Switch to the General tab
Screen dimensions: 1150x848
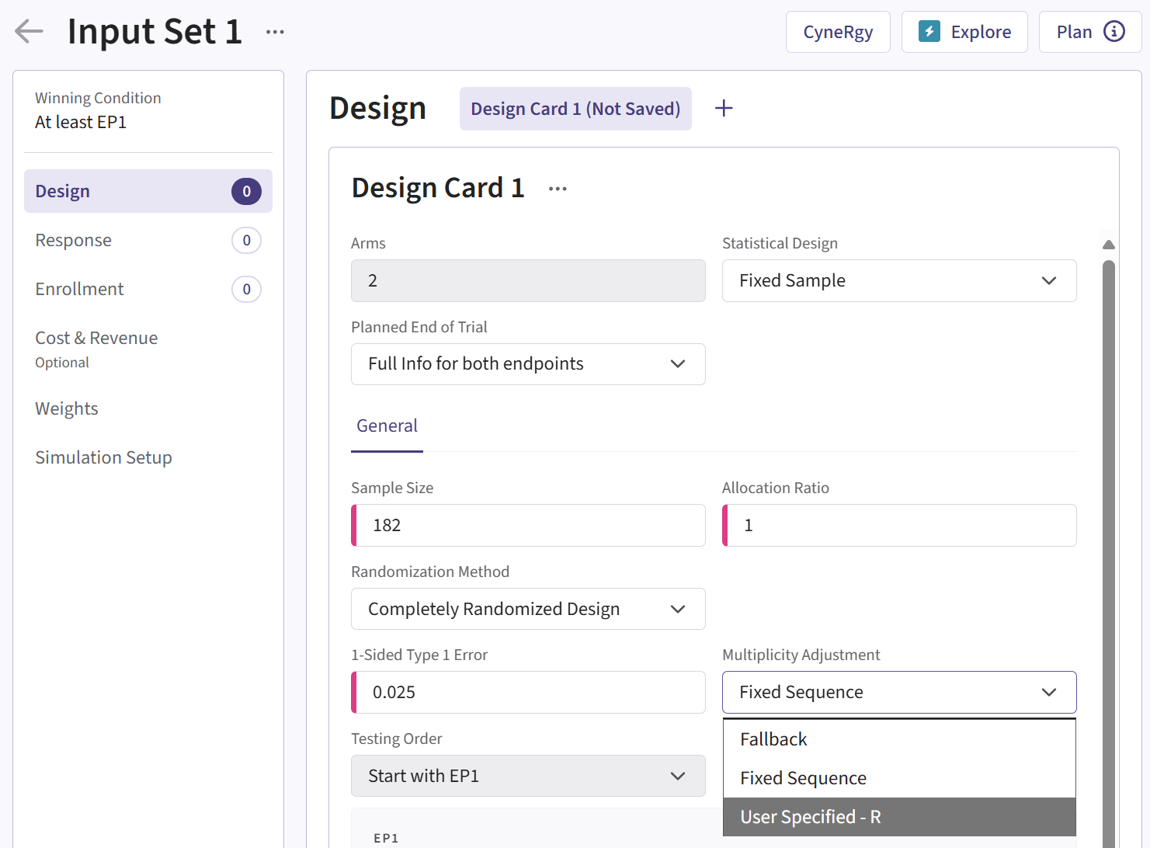[x=387, y=426]
